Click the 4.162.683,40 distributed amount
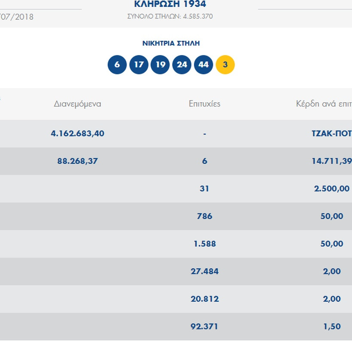Viewport: 352px width, 342px height. pos(78,134)
